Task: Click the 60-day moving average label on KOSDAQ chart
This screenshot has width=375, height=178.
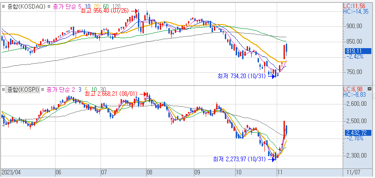Action: point(106,6)
